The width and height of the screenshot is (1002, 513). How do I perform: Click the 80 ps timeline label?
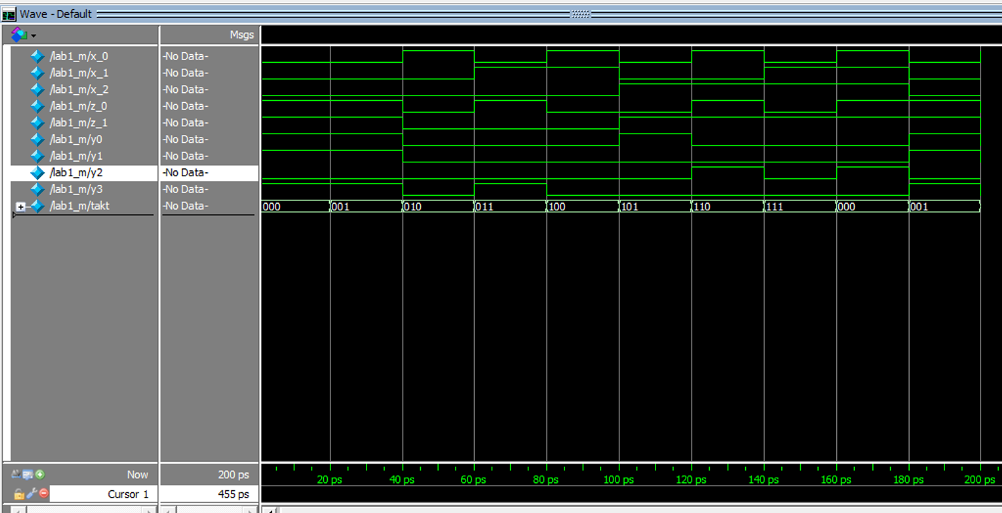(546, 480)
